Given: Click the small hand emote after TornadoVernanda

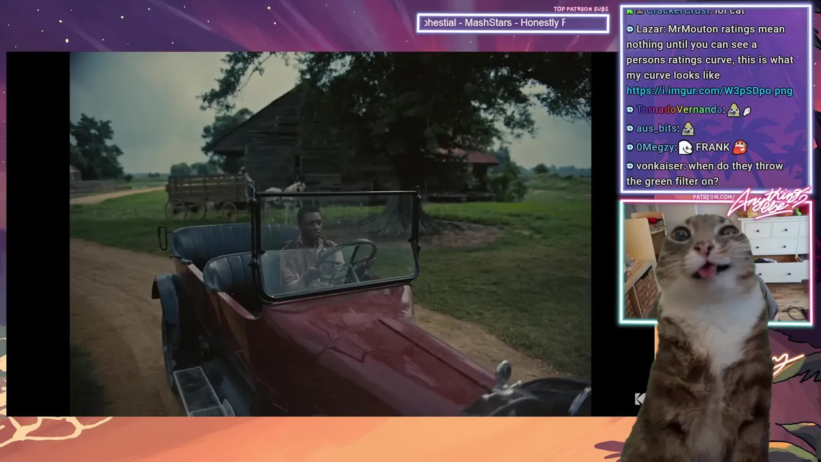Looking at the screenshot, I should tap(747, 110).
